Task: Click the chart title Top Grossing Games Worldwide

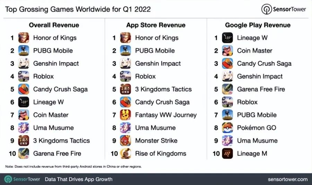Action: click(78, 9)
